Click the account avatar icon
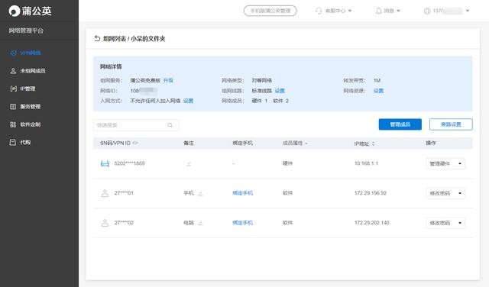 point(427,11)
